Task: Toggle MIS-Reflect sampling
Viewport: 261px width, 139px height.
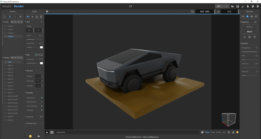Action: [x=42, y=102]
